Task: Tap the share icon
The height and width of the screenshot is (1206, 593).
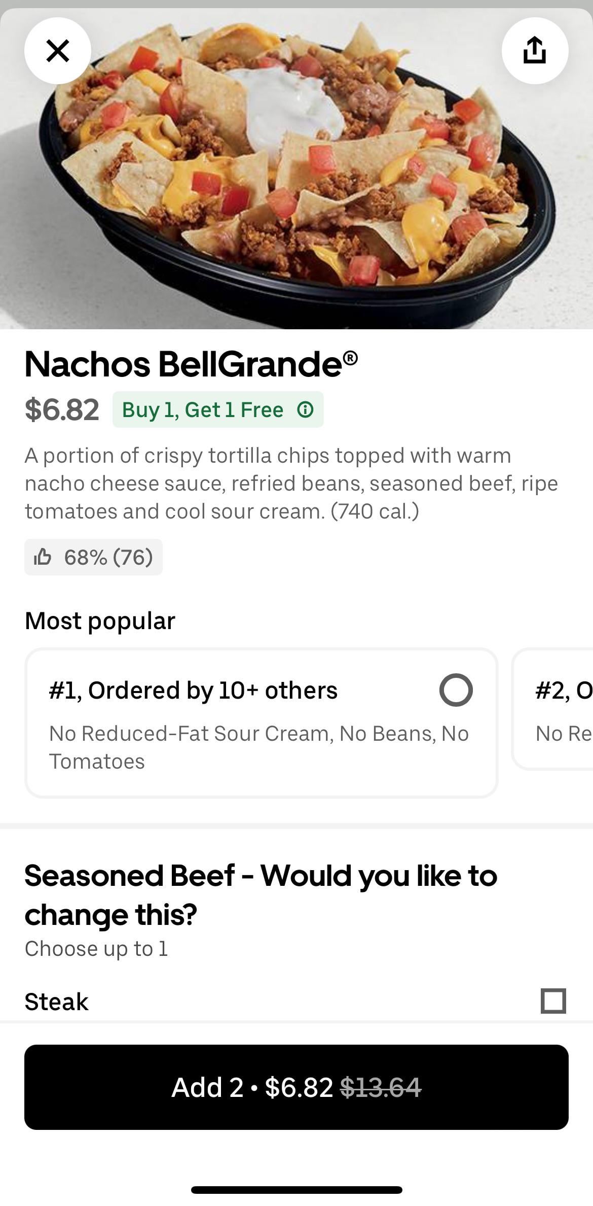Action: pyautogui.click(x=535, y=51)
